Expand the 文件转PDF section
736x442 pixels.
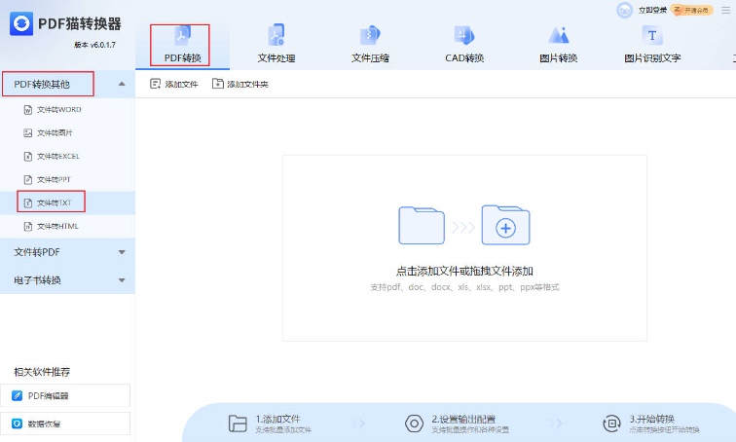click(121, 252)
